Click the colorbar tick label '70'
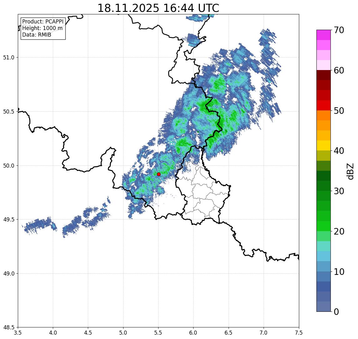358x339 pixels. click(339, 30)
